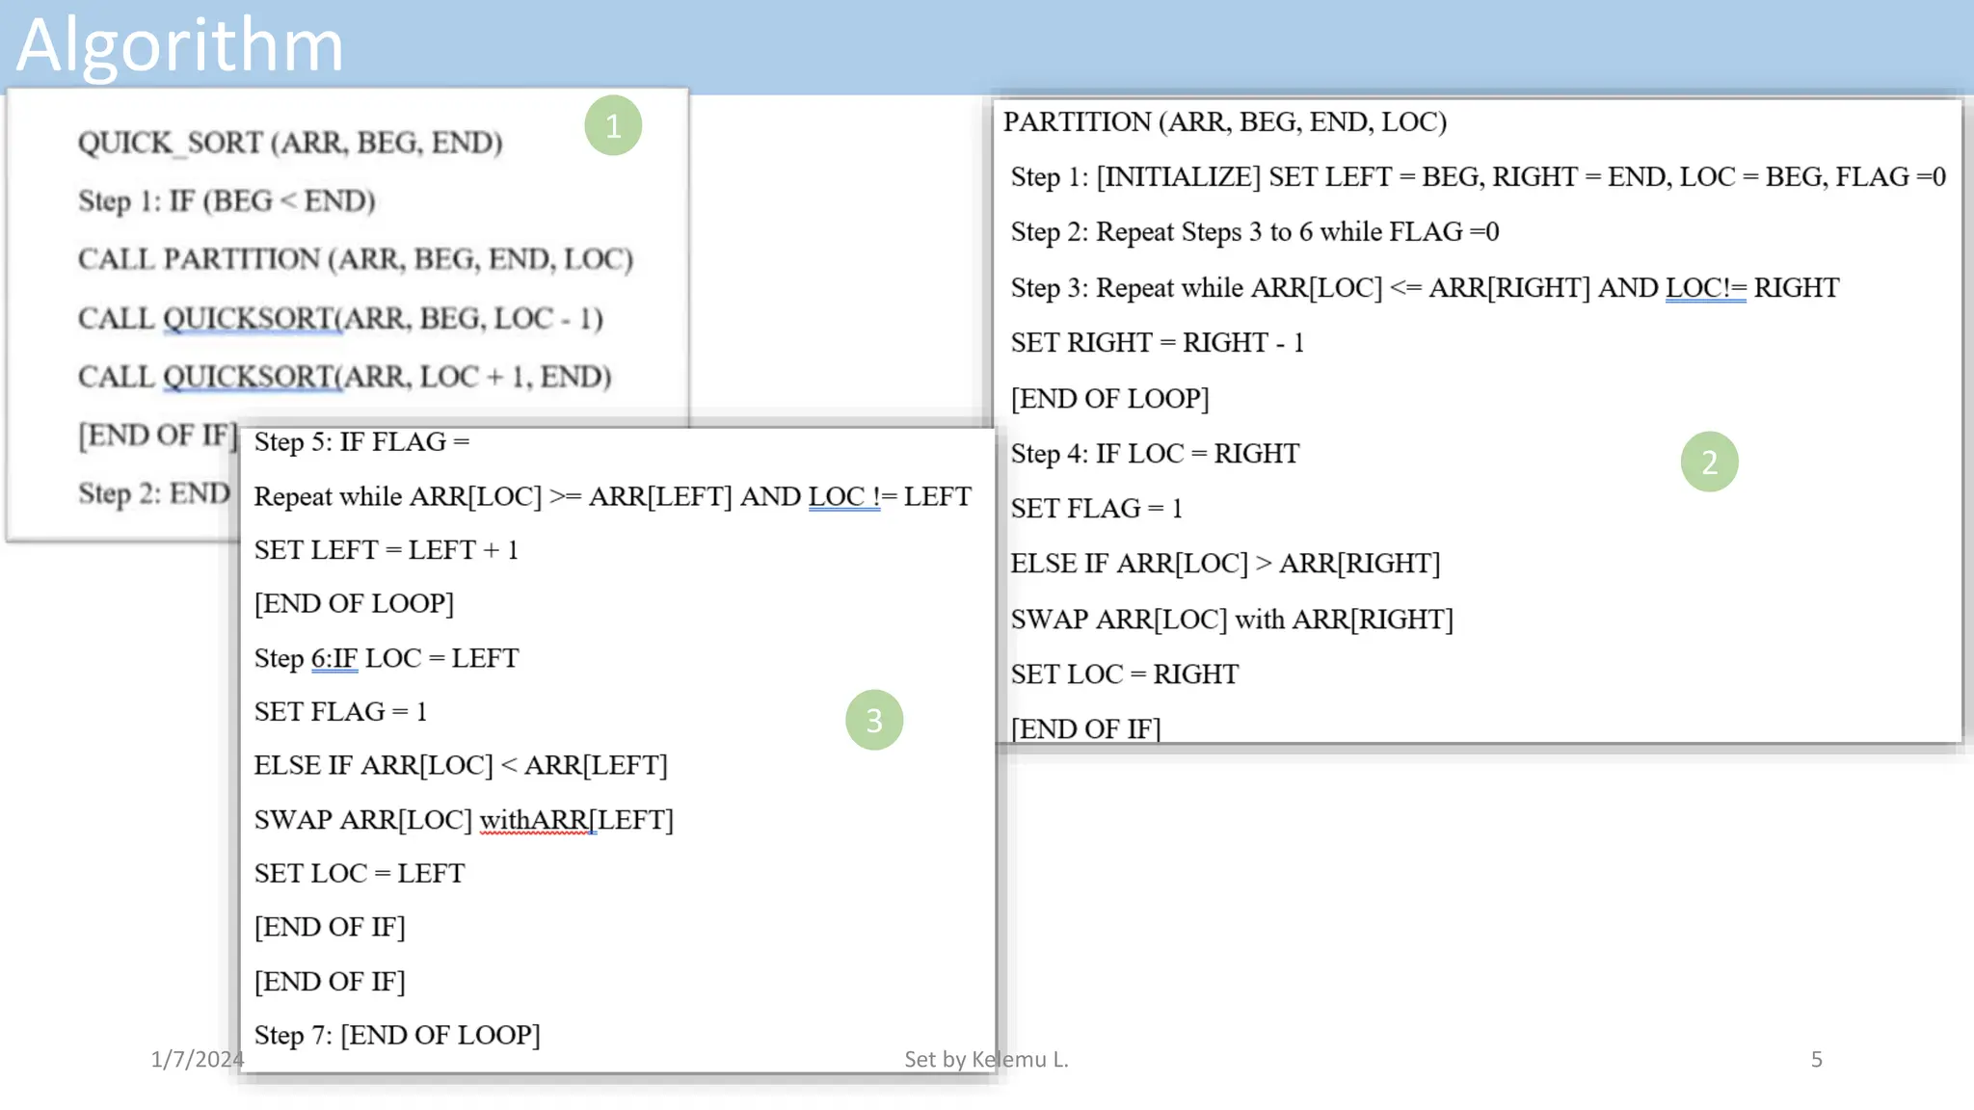Click 'SET RIGHT = RIGHT - 1' line
This screenshot has width=1974, height=1110.
pyautogui.click(x=1158, y=342)
